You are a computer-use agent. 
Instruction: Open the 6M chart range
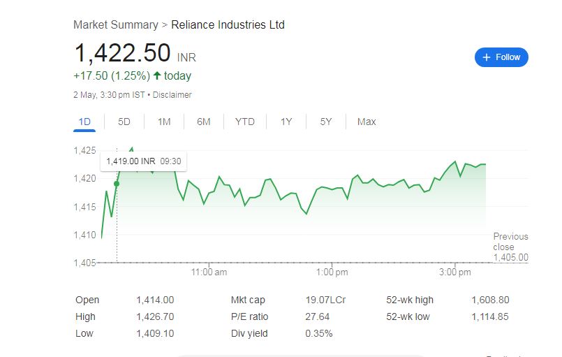click(x=204, y=122)
